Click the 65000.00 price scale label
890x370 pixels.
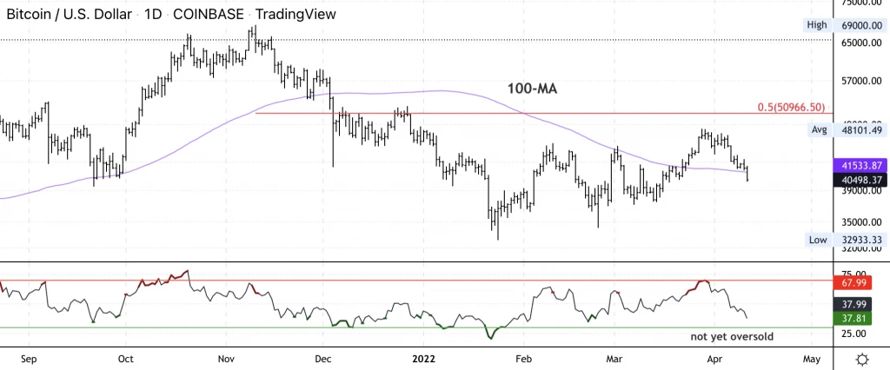[860, 43]
